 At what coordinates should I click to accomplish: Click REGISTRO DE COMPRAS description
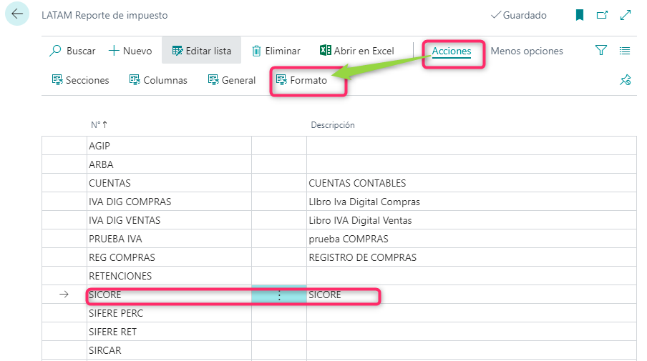[363, 257]
